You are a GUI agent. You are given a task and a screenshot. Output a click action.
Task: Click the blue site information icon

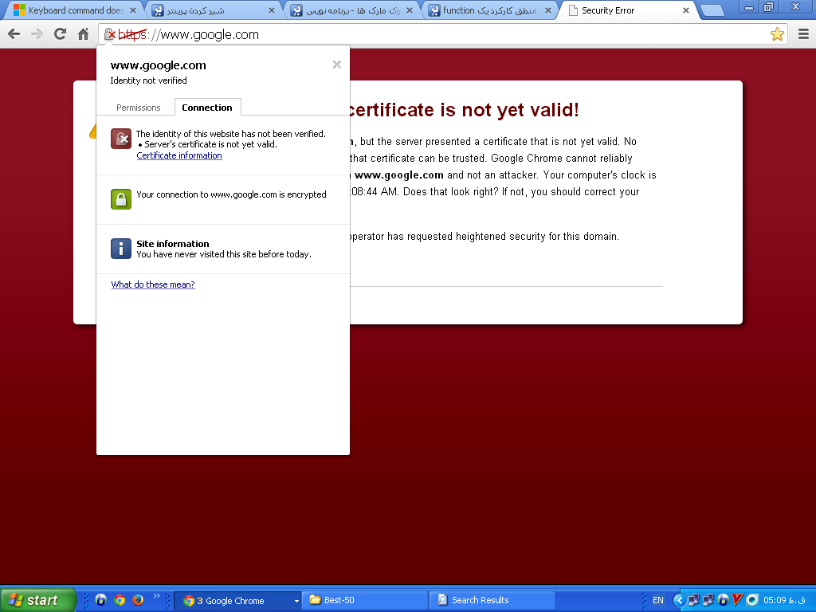pos(121,249)
